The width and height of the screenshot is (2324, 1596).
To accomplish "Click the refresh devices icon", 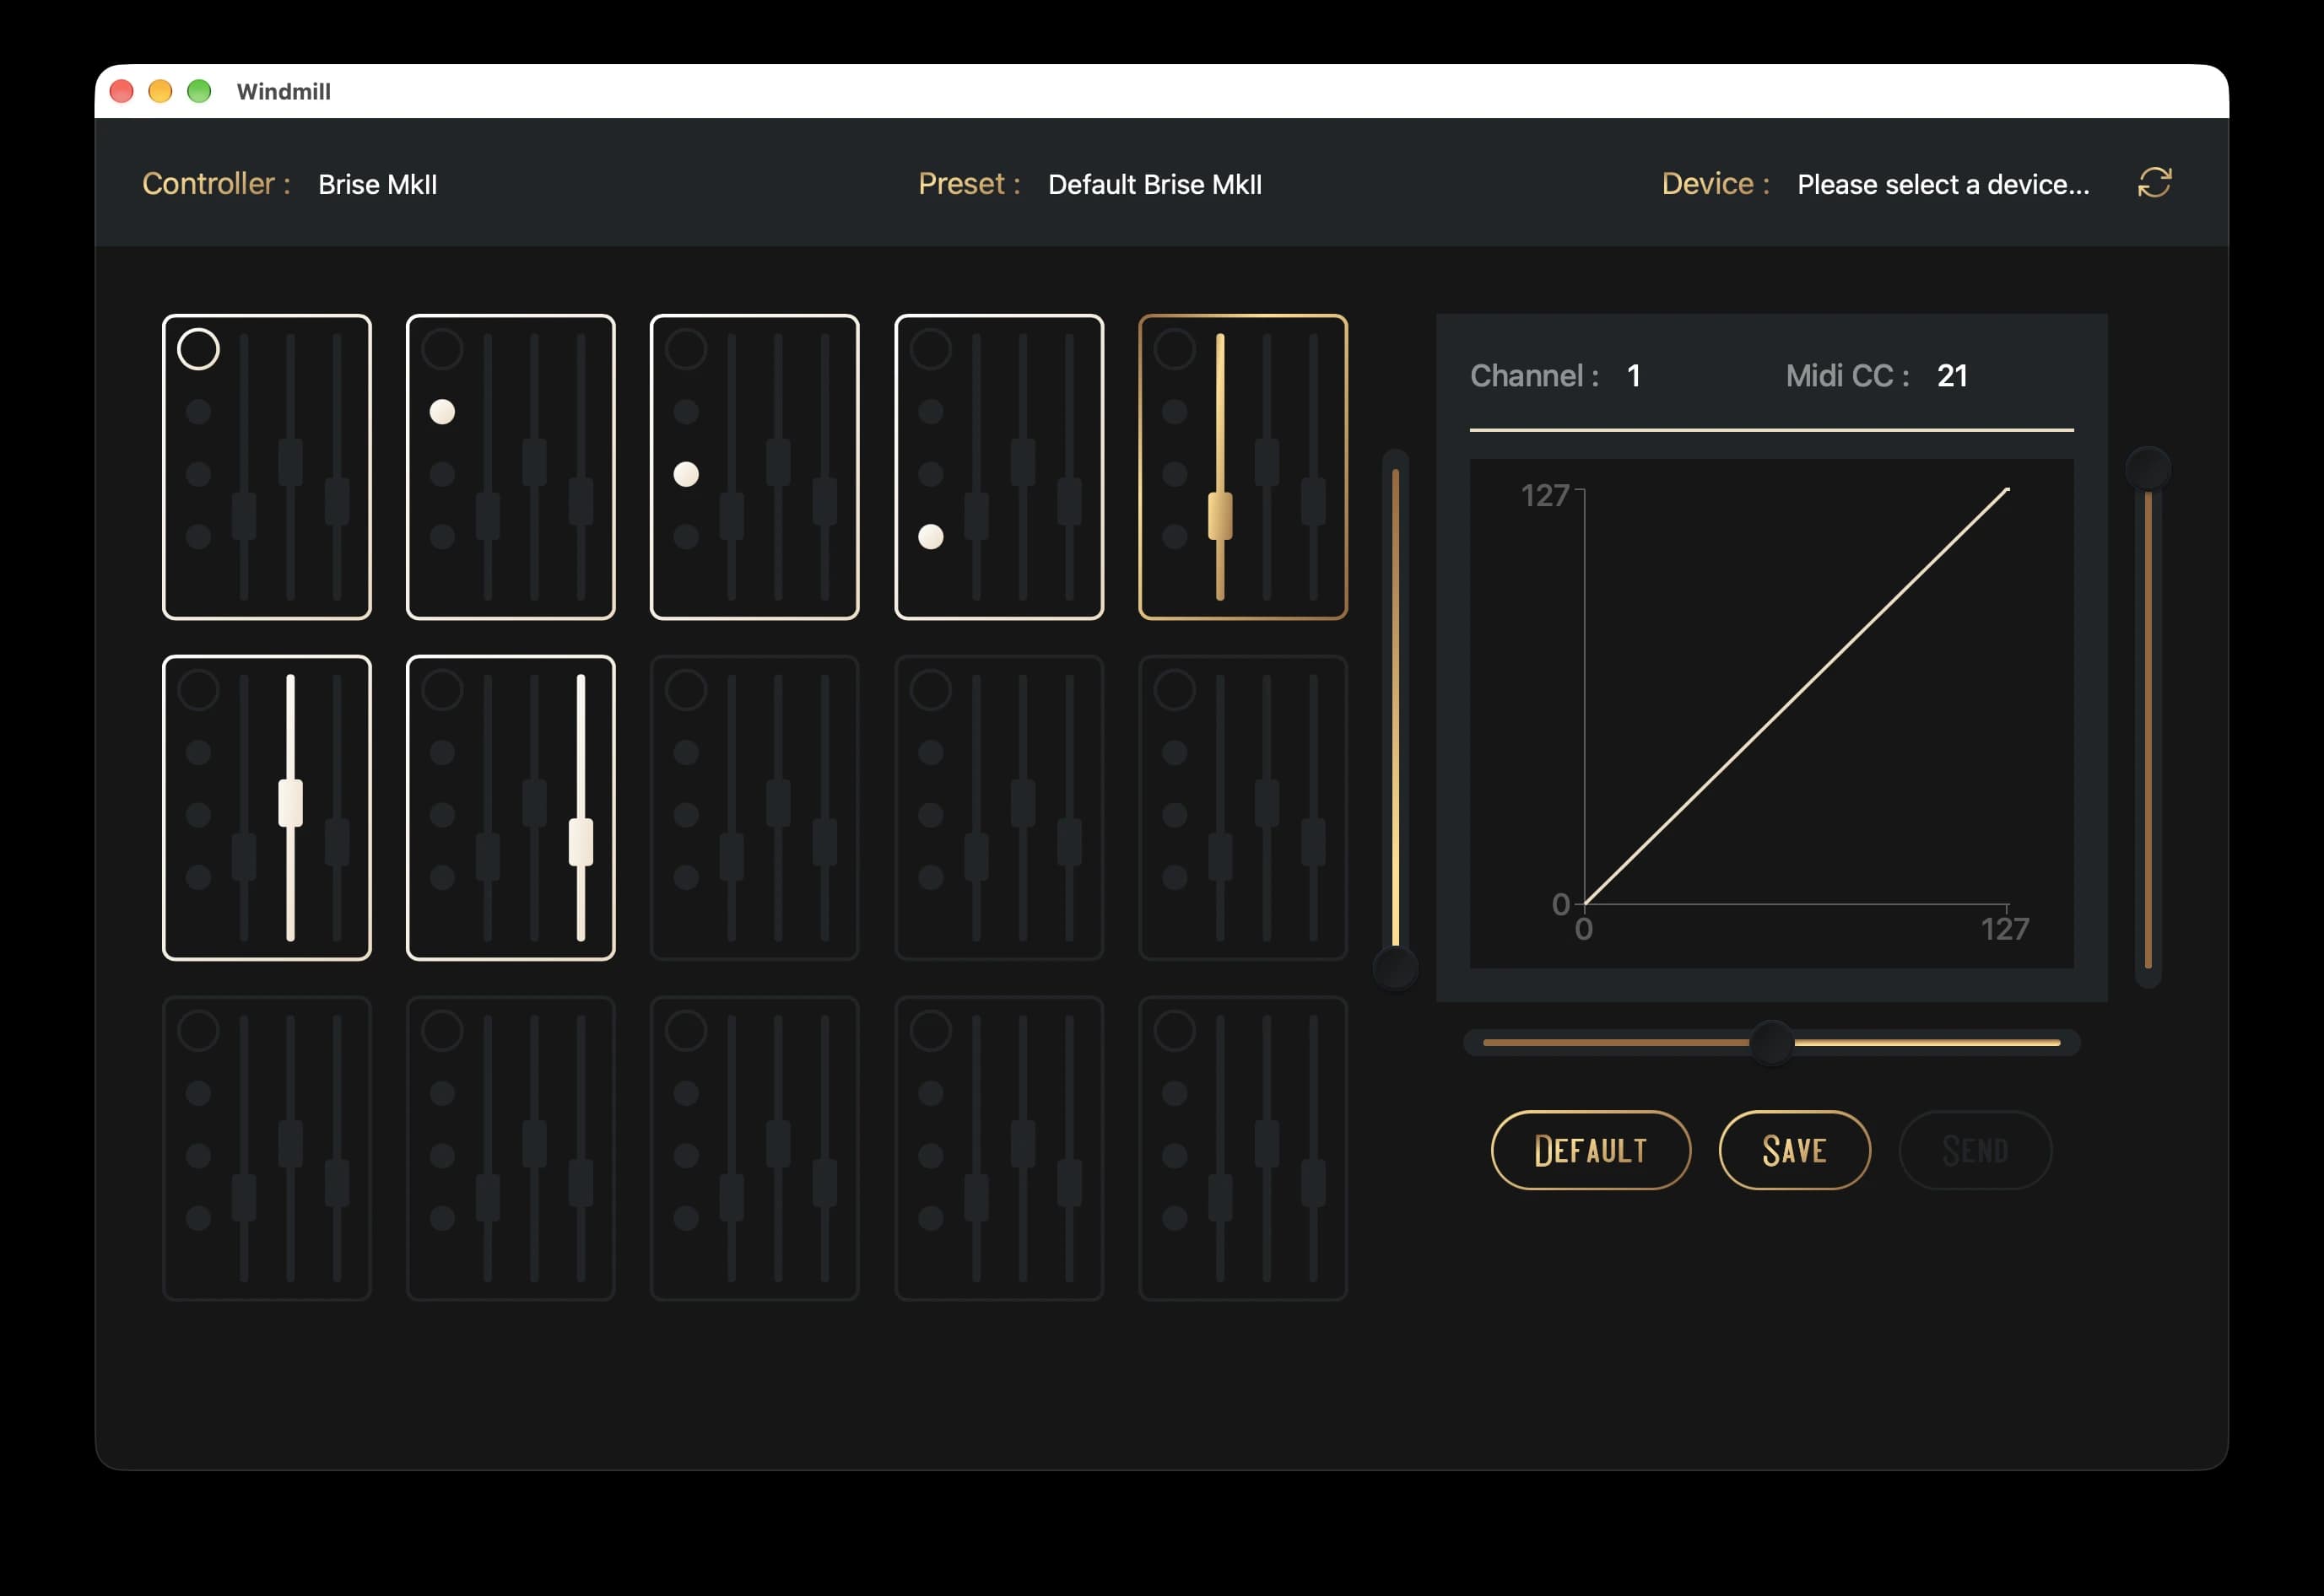I will point(2154,183).
